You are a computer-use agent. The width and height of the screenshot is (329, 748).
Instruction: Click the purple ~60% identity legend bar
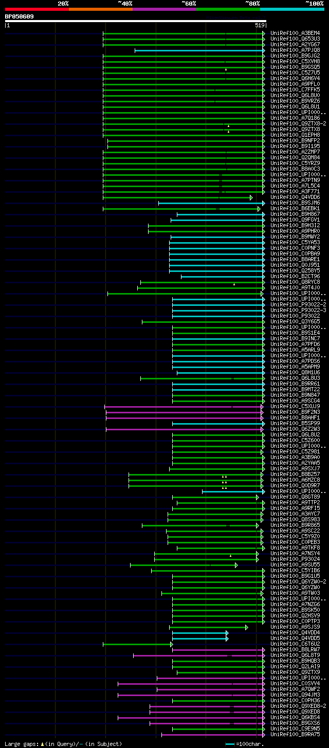click(164, 9)
